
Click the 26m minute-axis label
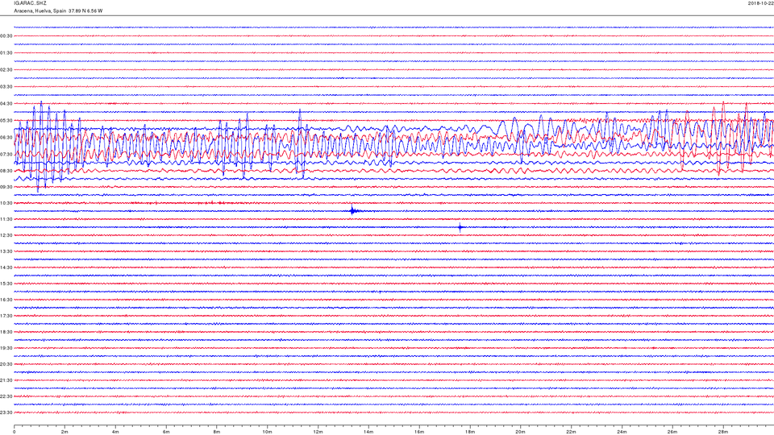[x=672, y=432]
